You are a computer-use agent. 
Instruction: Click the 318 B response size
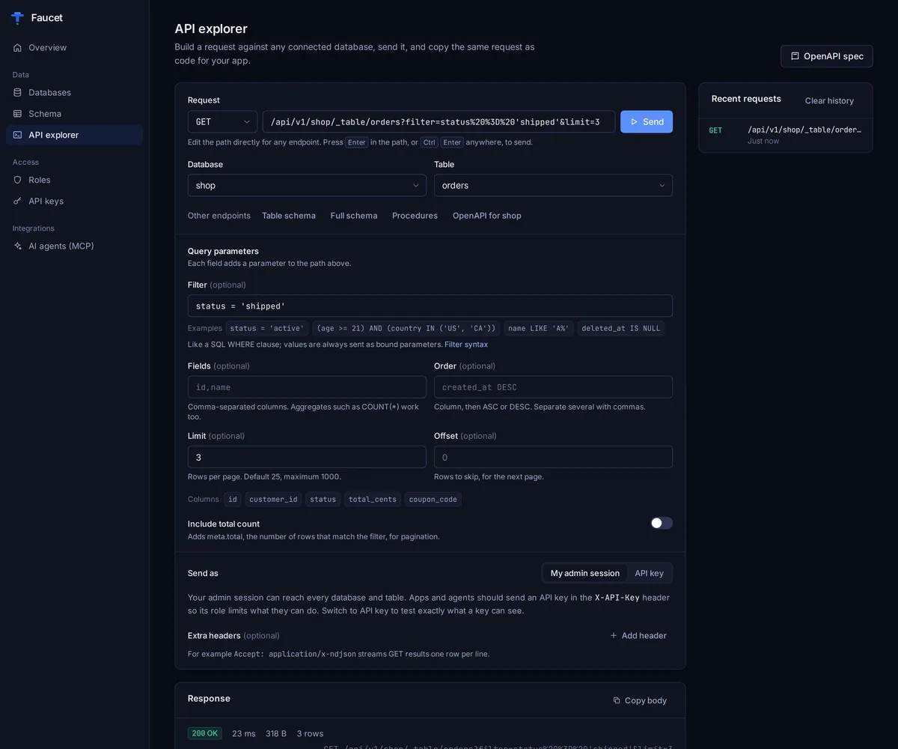276,733
